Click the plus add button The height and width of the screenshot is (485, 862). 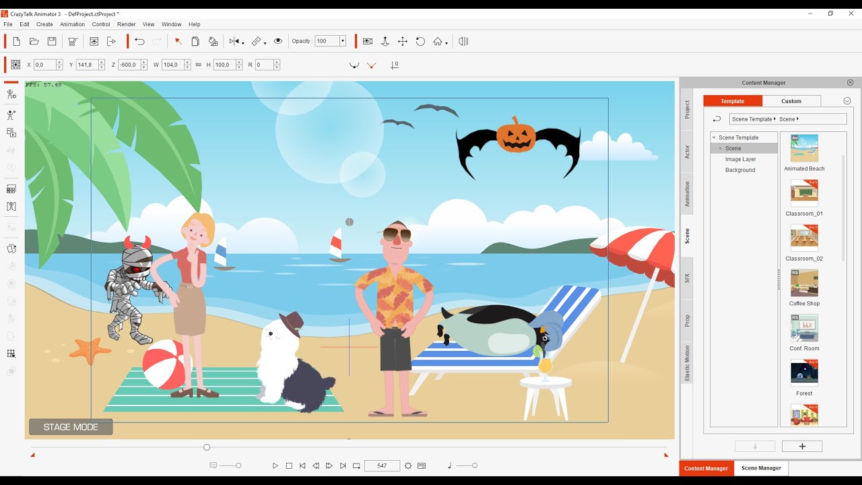coord(802,446)
